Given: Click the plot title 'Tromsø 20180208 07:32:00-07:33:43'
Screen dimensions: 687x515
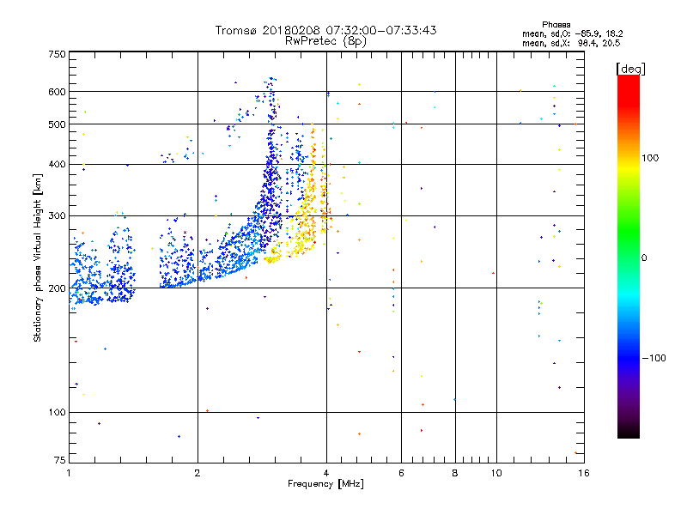Looking at the screenshot, I should pyautogui.click(x=325, y=30).
